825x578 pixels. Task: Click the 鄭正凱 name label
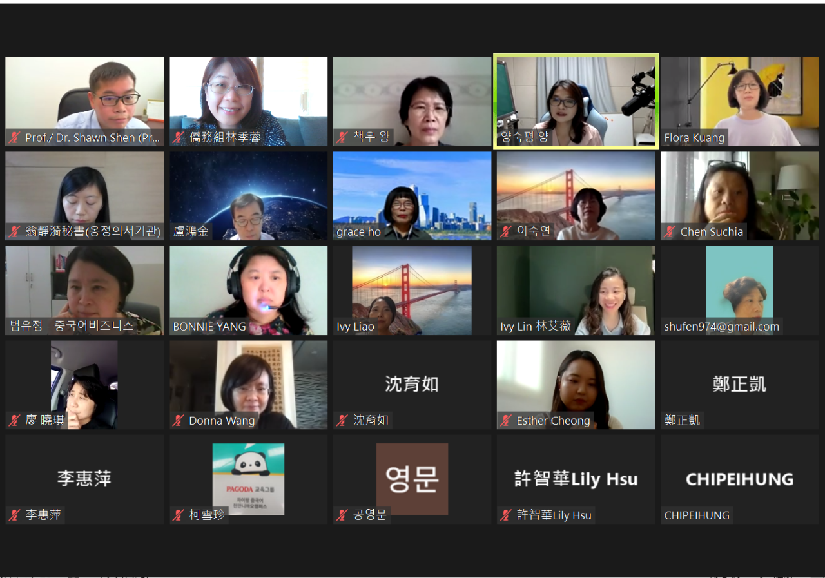point(682,421)
